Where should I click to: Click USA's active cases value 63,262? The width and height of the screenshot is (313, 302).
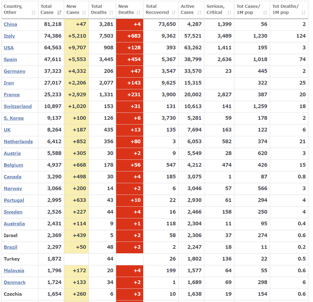(x=193, y=48)
